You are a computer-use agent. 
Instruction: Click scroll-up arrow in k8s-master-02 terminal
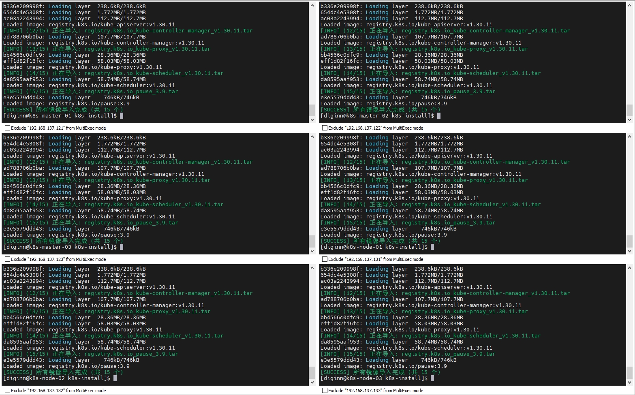(629, 5)
